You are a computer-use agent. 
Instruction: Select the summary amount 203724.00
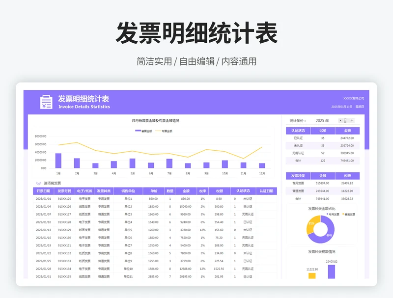(x=347, y=145)
